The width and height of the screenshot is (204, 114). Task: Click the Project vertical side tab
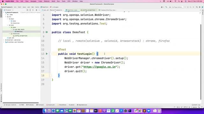(1, 13)
